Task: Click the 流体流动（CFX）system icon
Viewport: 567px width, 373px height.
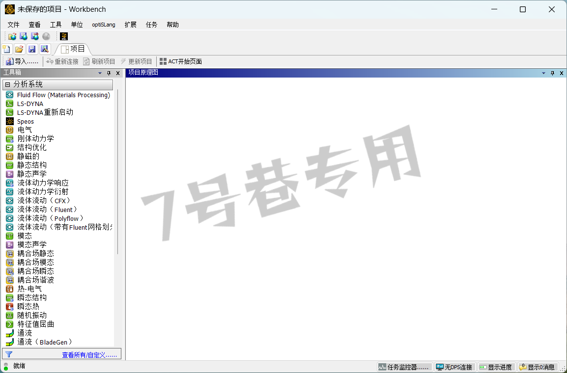Action: (10, 201)
